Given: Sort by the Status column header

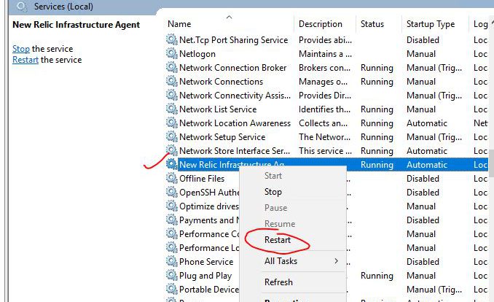Looking at the screenshot, I should coord(379,24).
